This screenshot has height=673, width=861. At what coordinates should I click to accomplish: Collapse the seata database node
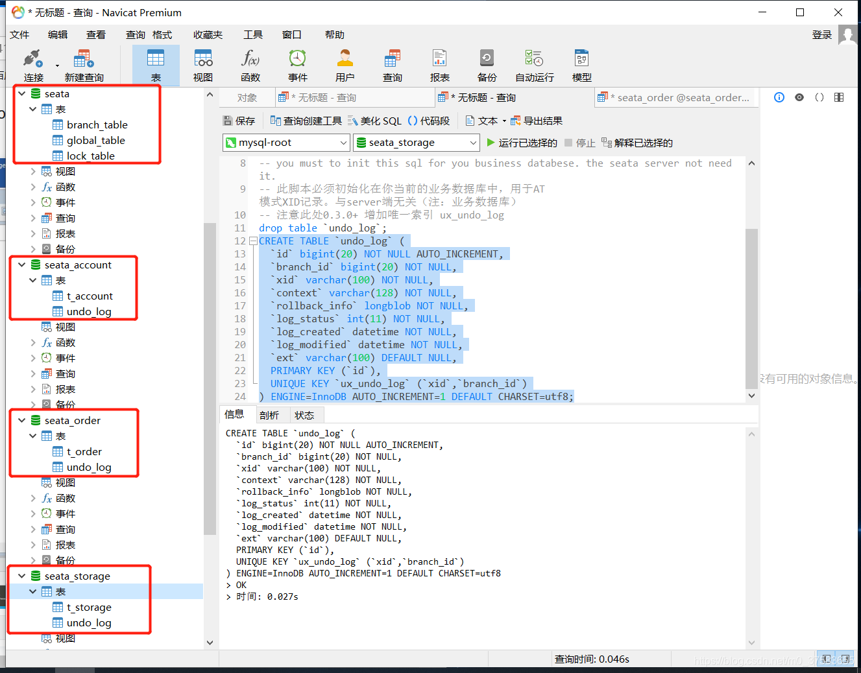coord(21,93)
